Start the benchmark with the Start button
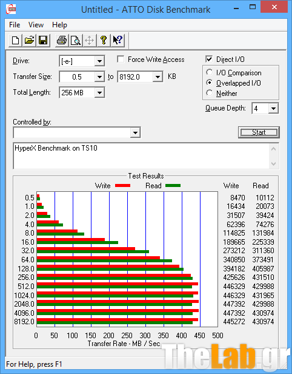 [x=259, y=132]
